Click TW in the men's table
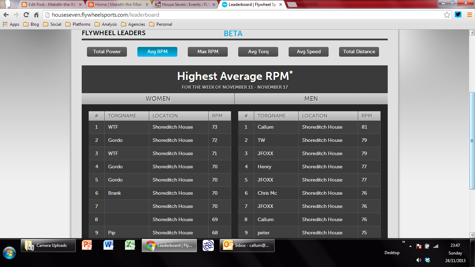Screen dimensions: 475x267 [261, 140]
